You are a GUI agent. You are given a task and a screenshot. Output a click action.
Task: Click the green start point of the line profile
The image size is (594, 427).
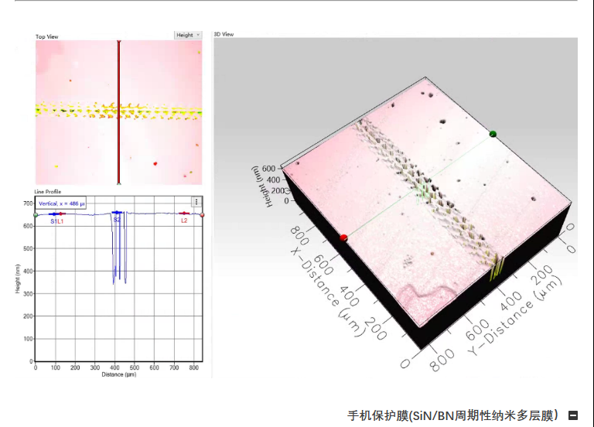click(x=36, y=215)
